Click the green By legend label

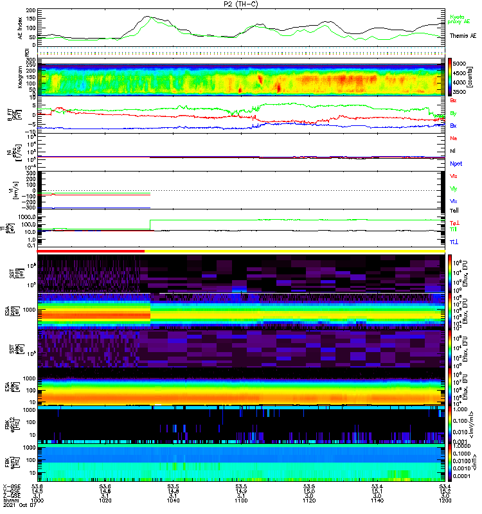(453, 114)
